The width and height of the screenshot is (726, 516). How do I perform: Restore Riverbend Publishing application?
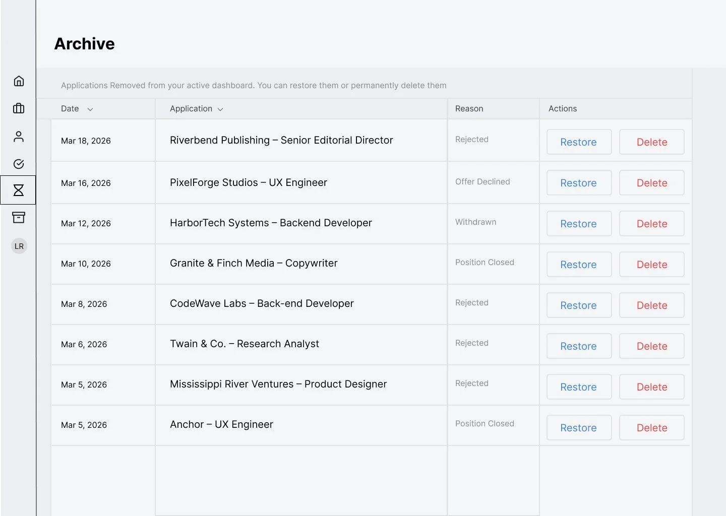[579, 142]
